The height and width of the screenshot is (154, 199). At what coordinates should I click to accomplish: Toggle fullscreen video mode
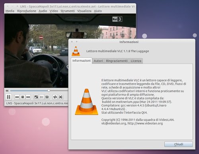36,97
